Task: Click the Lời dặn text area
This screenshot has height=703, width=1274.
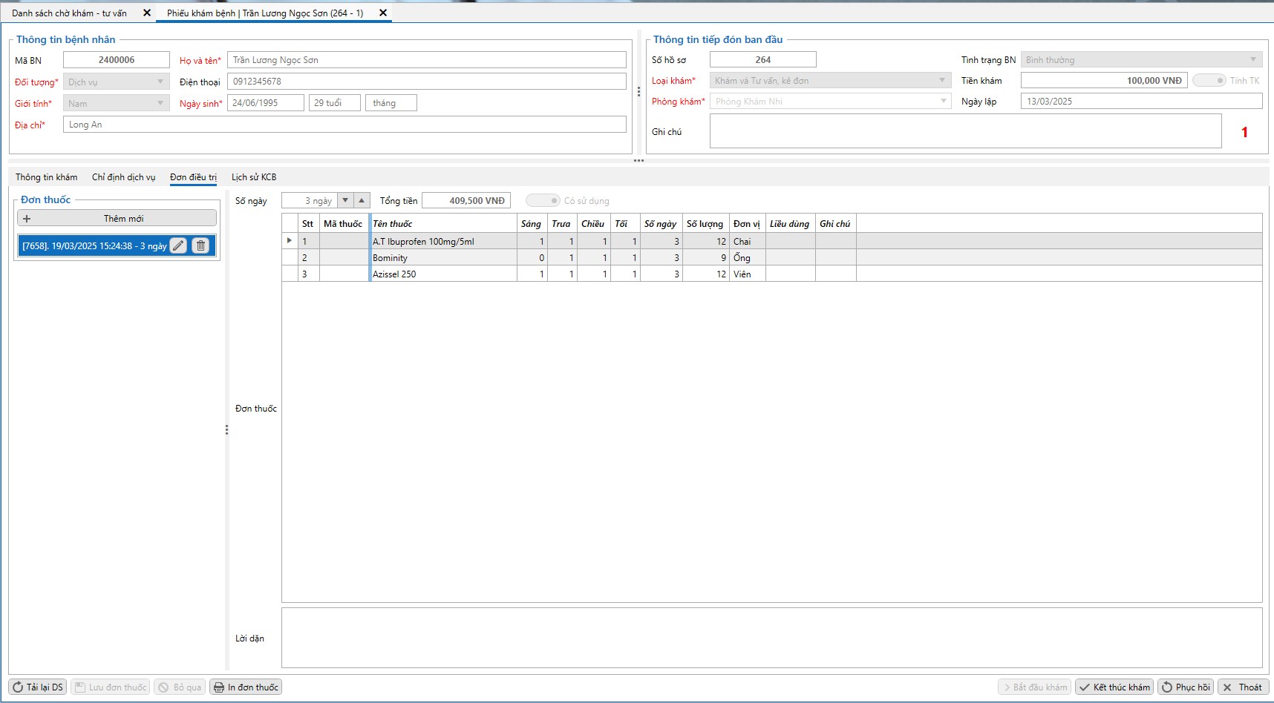Action: coord(771,638)
